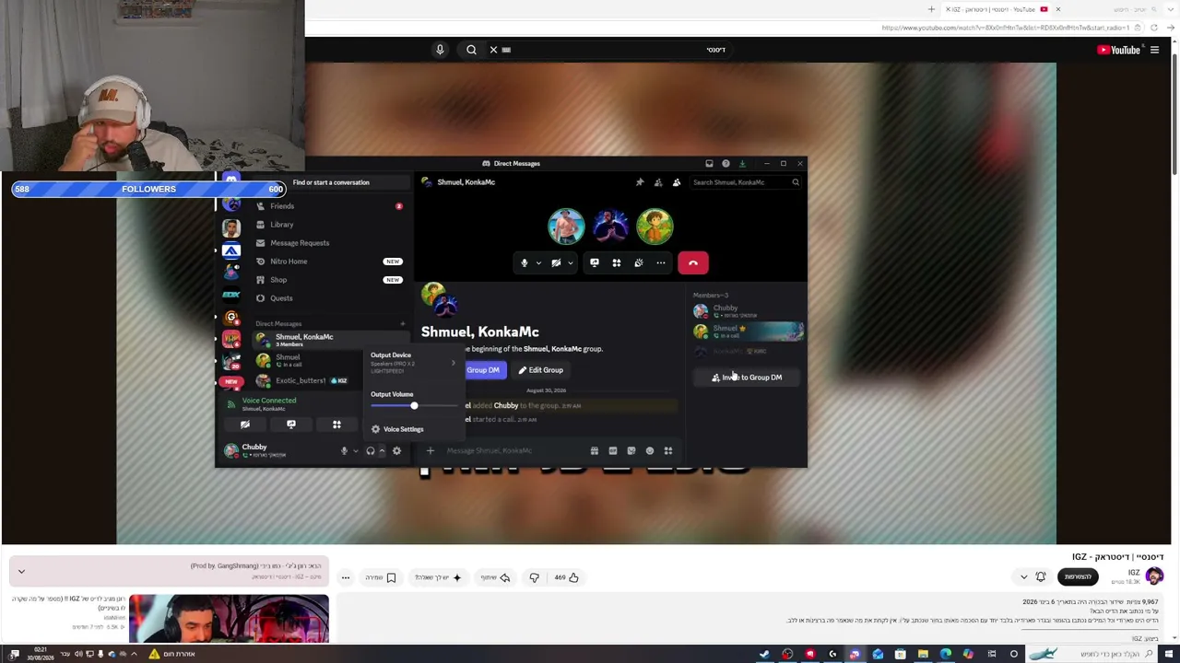This screenshot has width=1180, height=663.
Task: Open soundboard in call controls
Action: tap(639, 263)
